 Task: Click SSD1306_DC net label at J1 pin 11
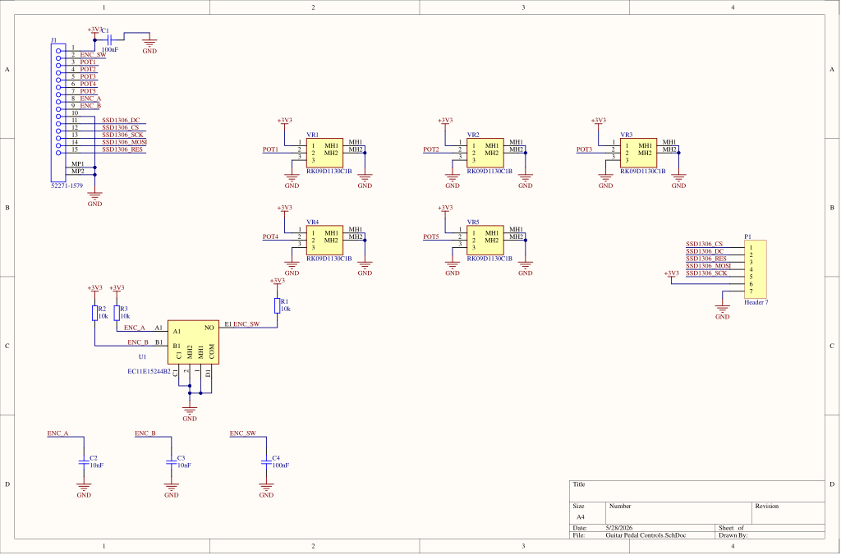pos(121,120)
